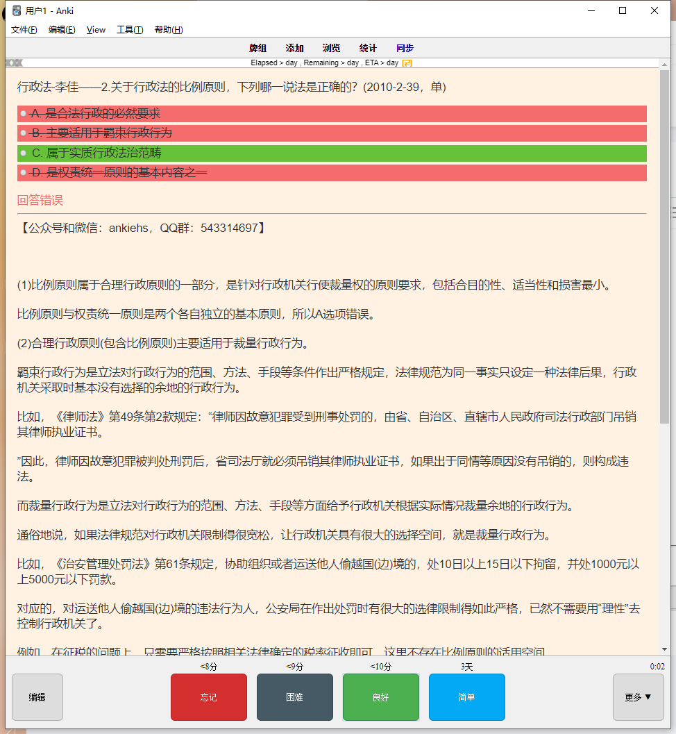
Task: Select radio option C 属于实质行政法治范畴
Action: coord(23,153)
